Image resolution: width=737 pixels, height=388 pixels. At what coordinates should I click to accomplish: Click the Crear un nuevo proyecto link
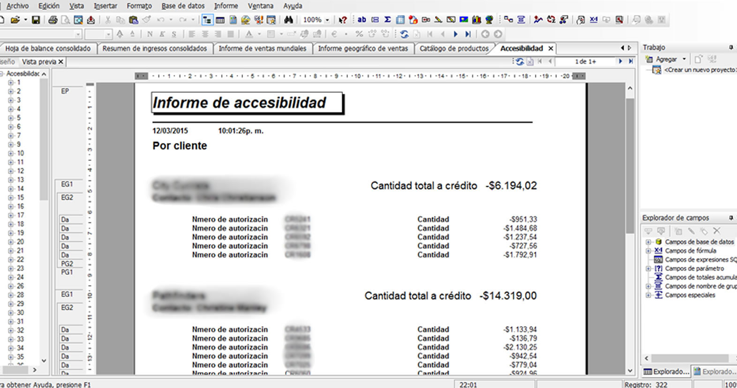point(699,70)
